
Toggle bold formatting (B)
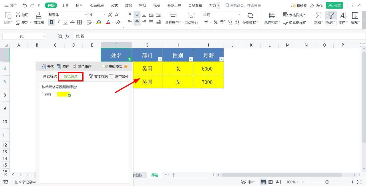point(51,22)
